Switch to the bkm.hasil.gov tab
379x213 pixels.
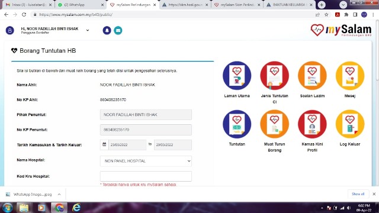pos(185,5)
